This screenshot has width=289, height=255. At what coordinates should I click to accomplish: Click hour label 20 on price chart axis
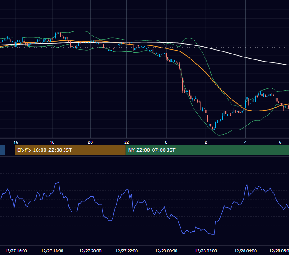(x=90, y=142)
